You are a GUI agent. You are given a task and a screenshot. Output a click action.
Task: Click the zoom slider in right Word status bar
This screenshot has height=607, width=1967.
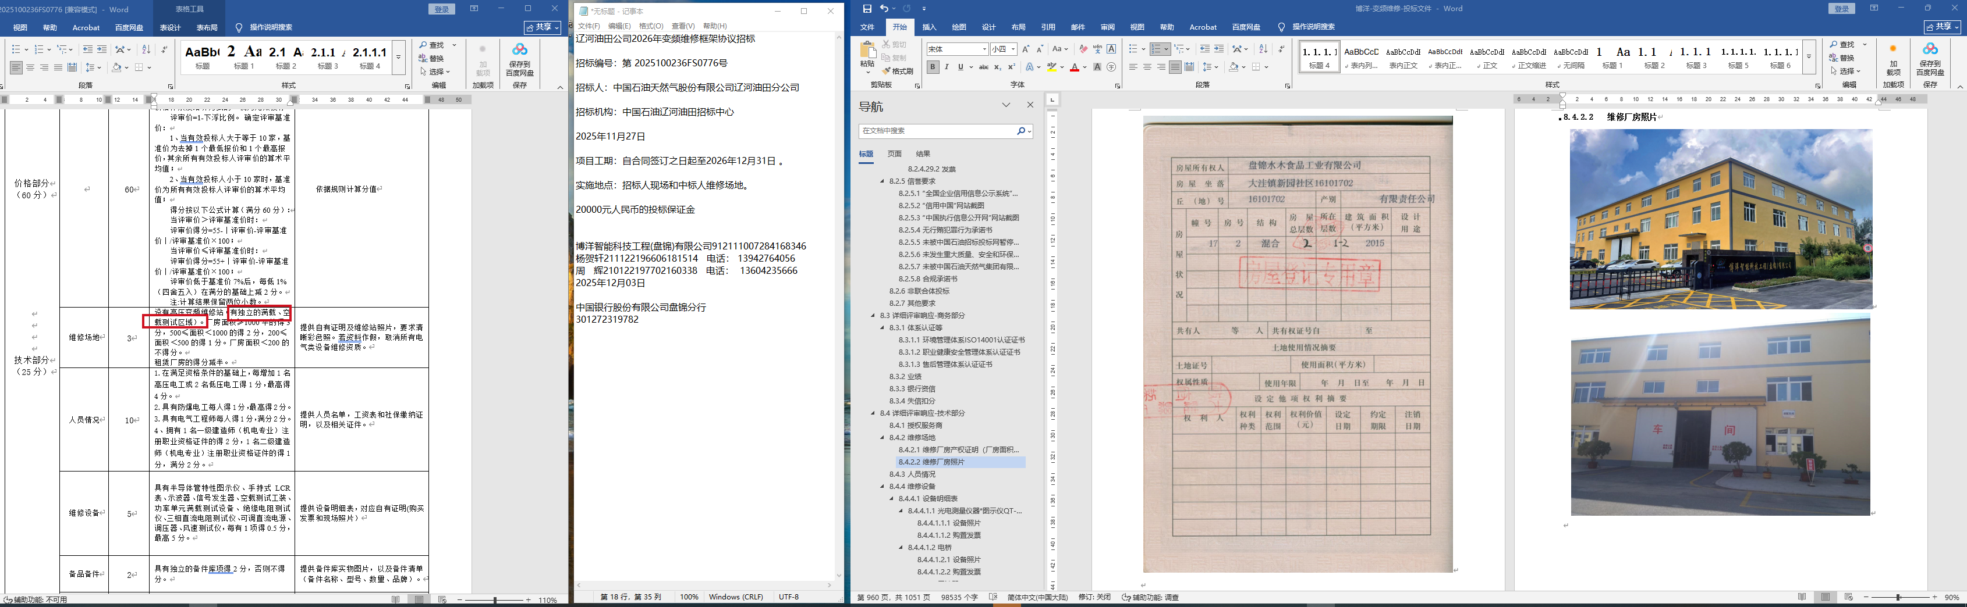coord(1898,597)
